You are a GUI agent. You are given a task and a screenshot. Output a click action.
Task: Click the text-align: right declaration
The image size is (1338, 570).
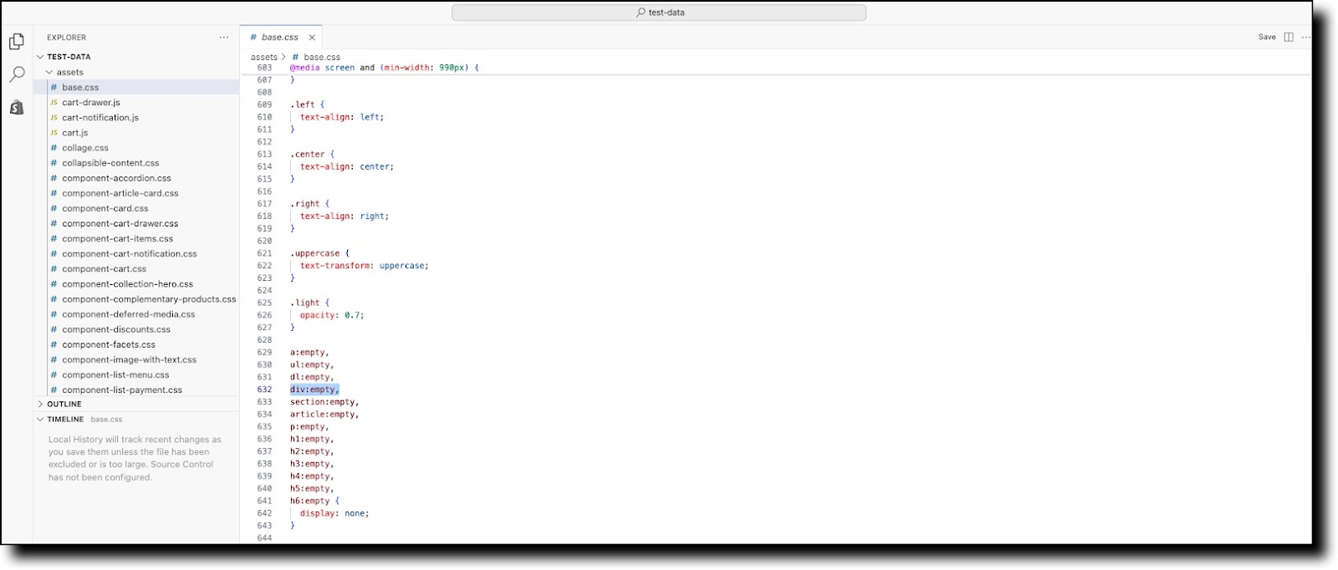click(x=345, y=216)
